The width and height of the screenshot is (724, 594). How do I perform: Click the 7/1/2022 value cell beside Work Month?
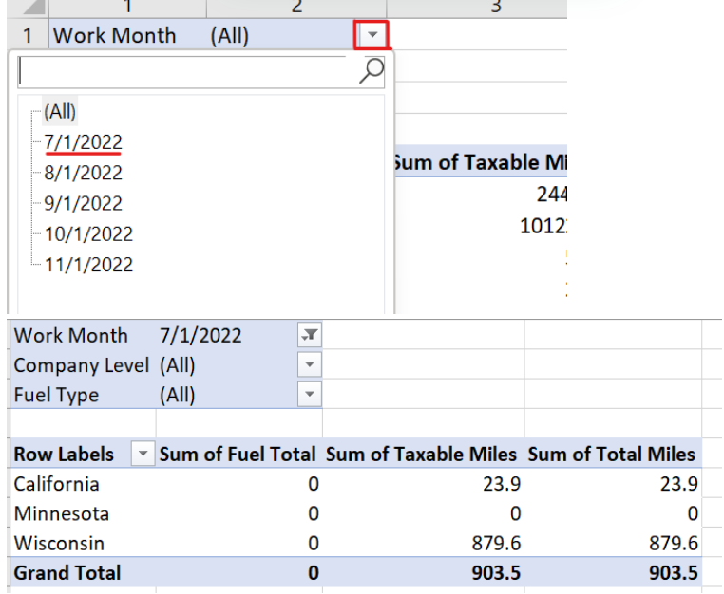click(x=200, y=336)
